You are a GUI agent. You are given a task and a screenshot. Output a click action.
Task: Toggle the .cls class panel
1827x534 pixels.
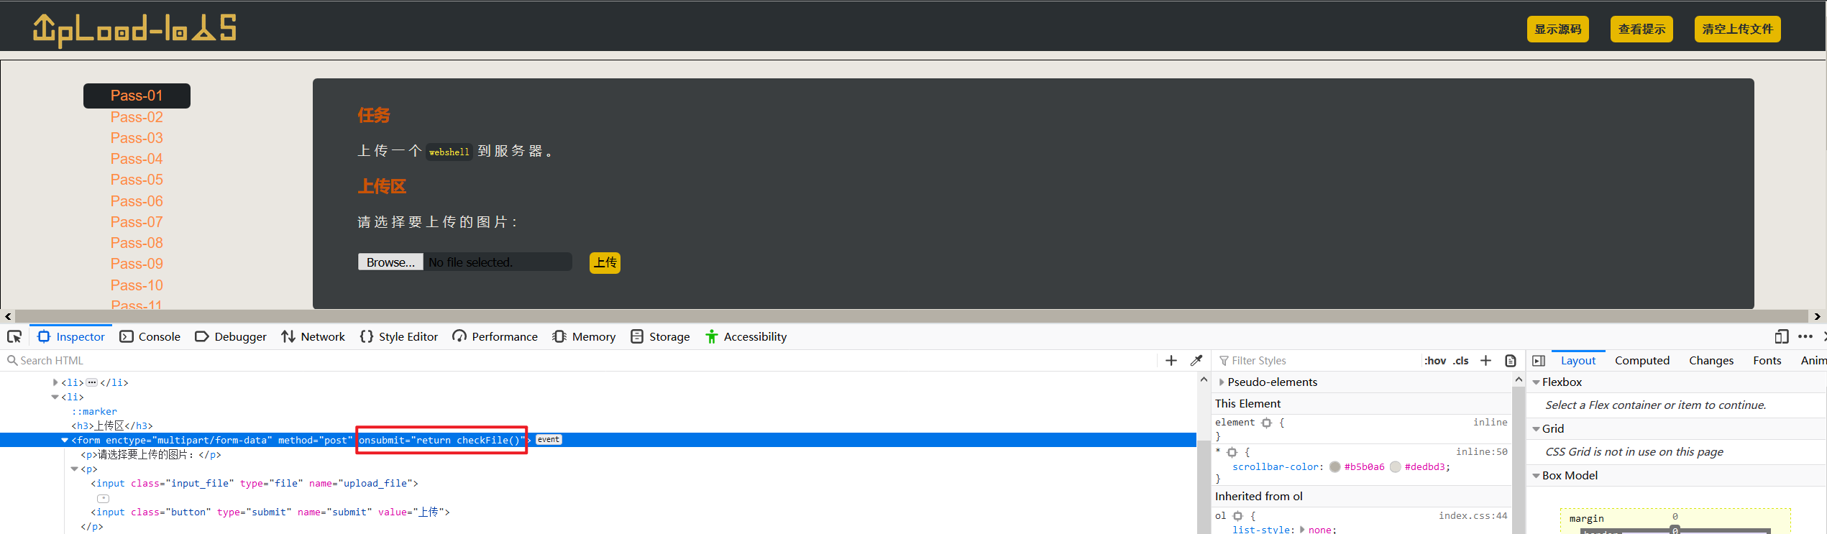1461,360
